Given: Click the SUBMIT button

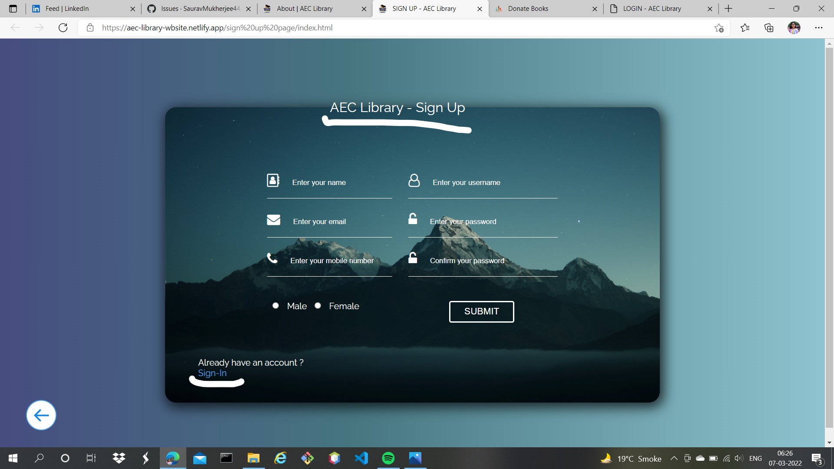Looking at the screenshot, I should point(481,311).
